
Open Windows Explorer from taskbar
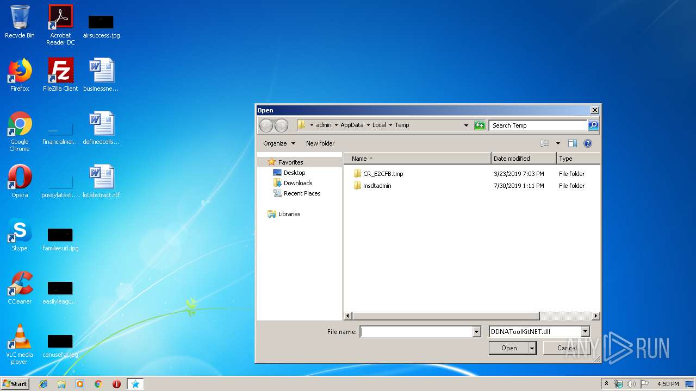(61, 384)
